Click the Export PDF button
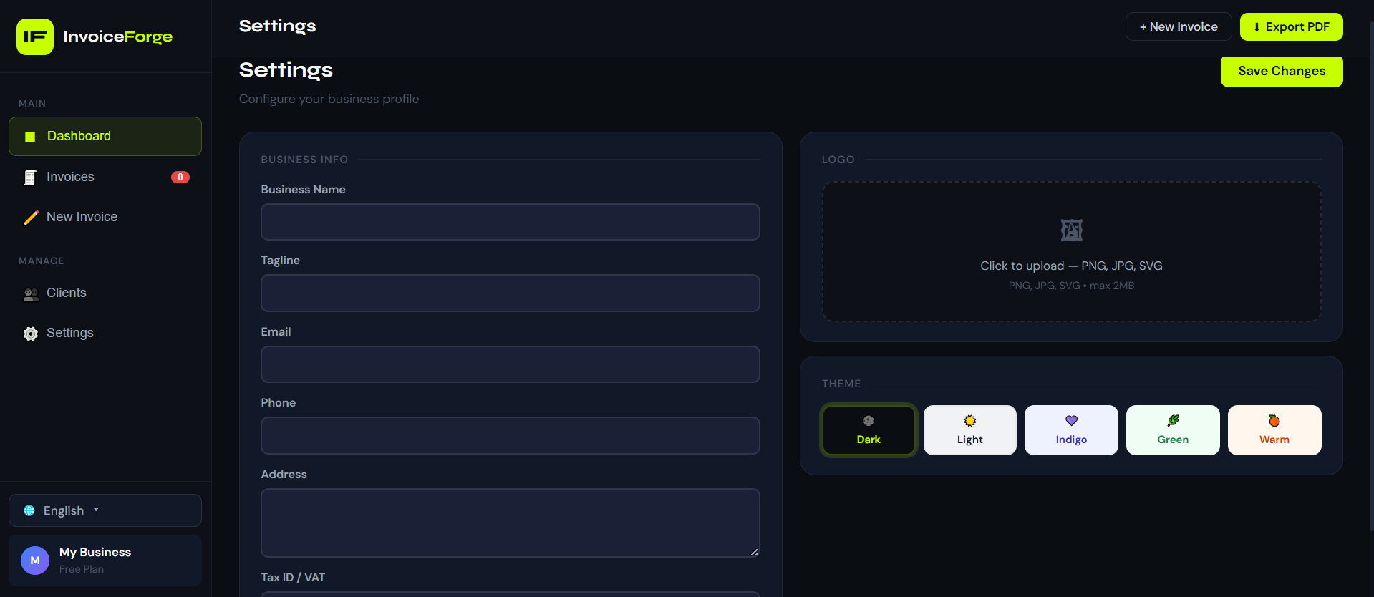1374x597 pixels. click(x=1291, y=26)
